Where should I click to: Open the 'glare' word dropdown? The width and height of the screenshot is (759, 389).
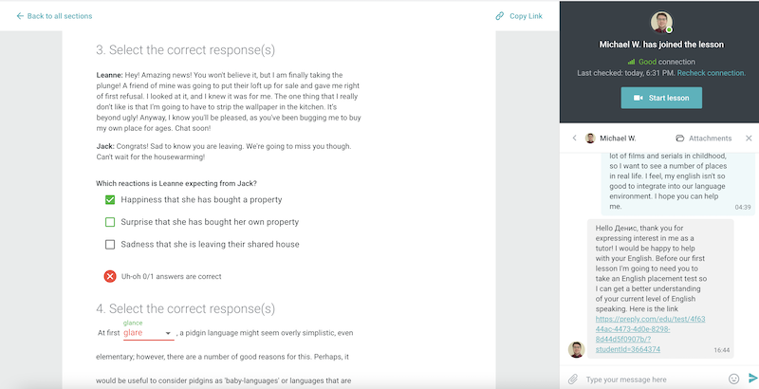tap(168, 334)
